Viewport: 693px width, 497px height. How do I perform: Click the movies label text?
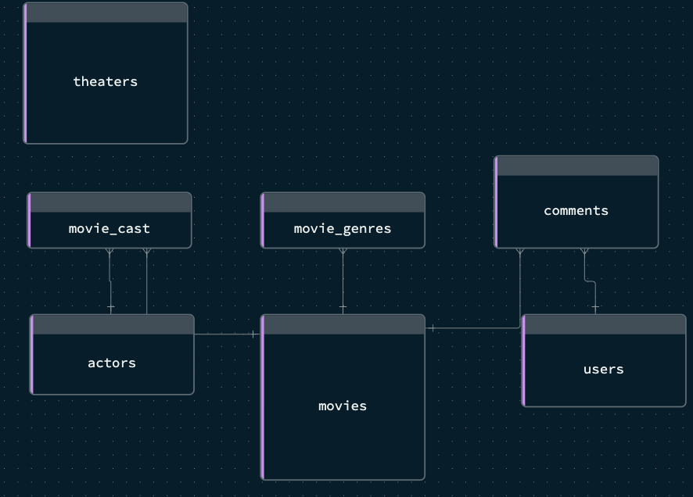pos(343,406)
